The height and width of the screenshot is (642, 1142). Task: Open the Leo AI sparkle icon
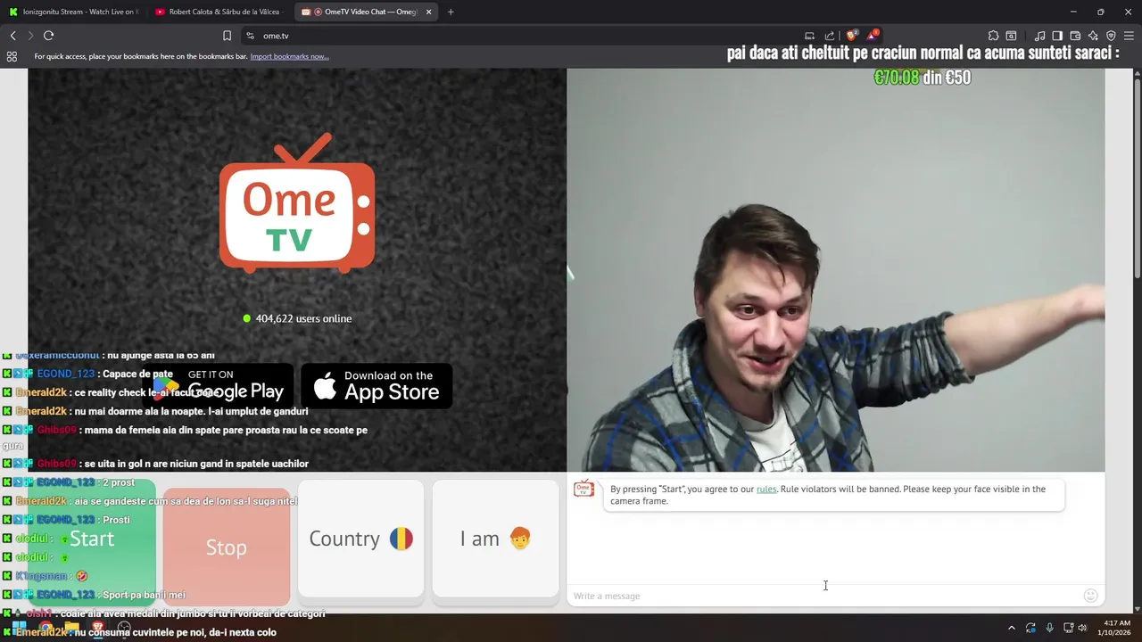click(1093, 36)
